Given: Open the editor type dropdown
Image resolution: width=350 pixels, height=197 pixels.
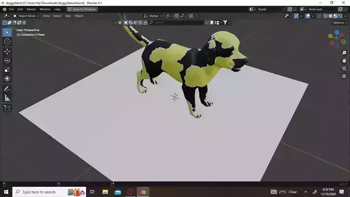Looking at the screenshot, I should [7, 16].
